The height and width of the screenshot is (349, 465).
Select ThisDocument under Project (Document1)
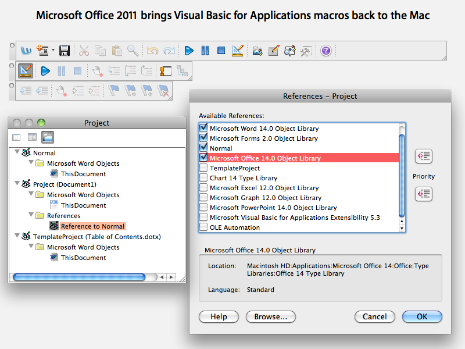(x=83, y=205)
